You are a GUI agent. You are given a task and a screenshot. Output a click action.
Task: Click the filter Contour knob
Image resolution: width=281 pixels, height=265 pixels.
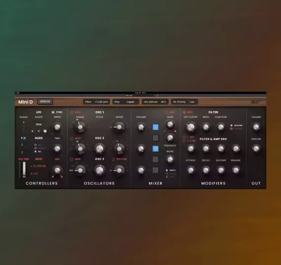point(221,127)
